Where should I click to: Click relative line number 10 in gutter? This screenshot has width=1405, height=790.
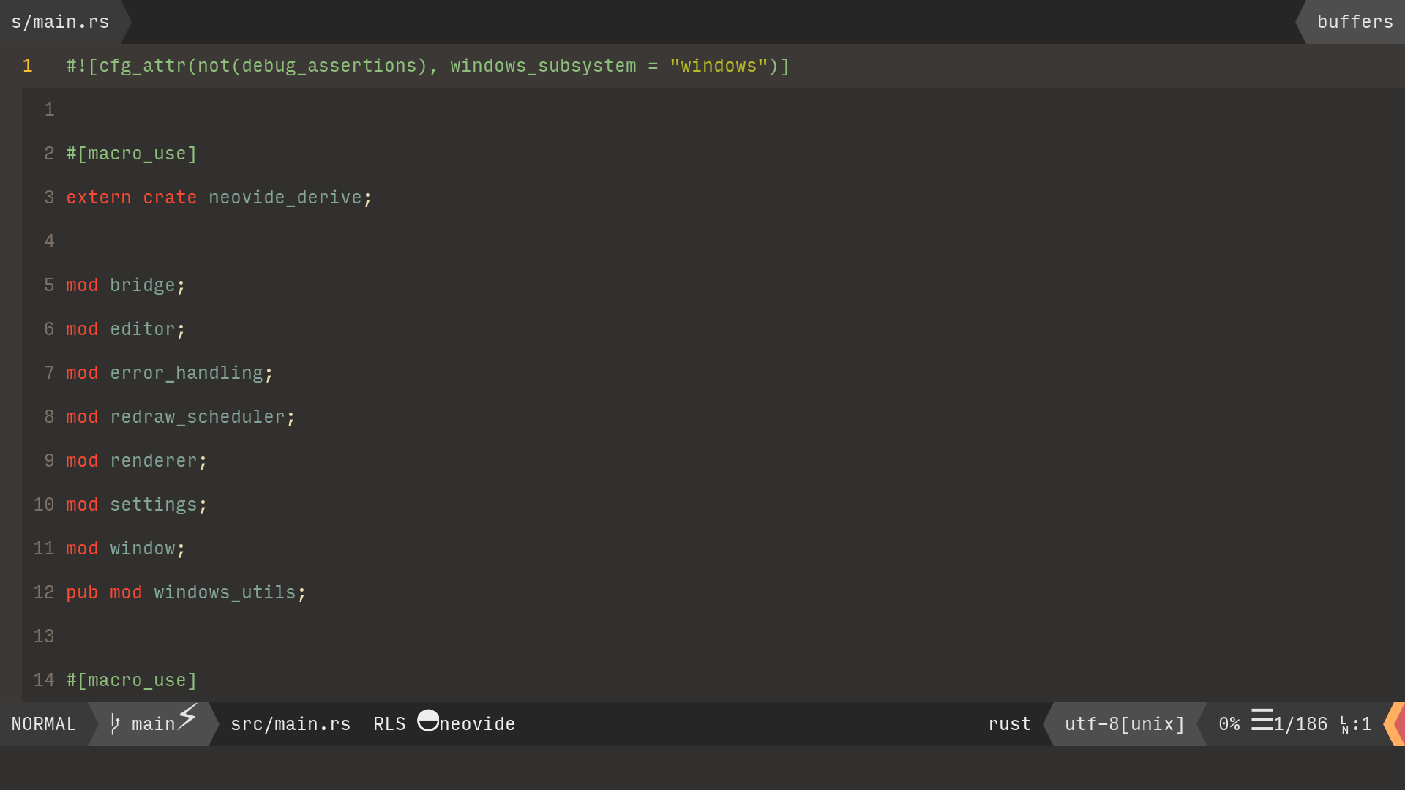[x=44, y=505]
